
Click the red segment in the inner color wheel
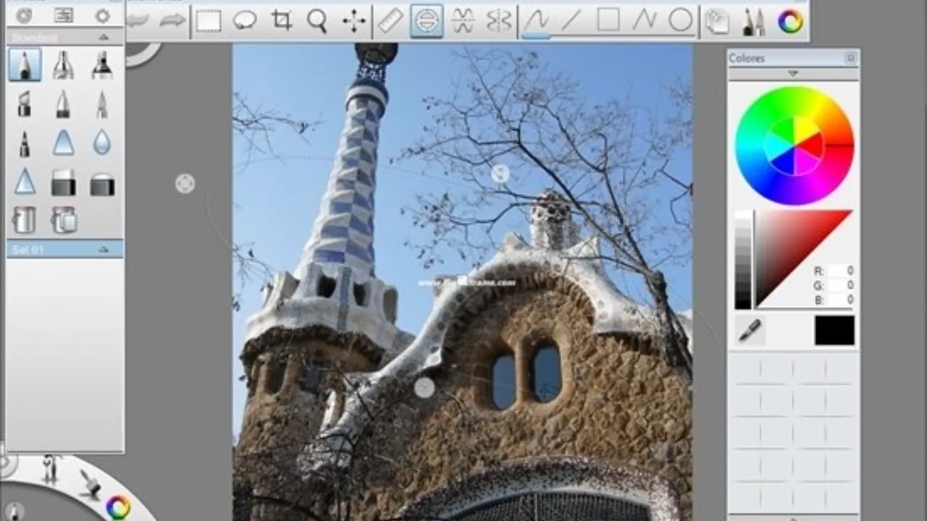(x=811, y=145)
